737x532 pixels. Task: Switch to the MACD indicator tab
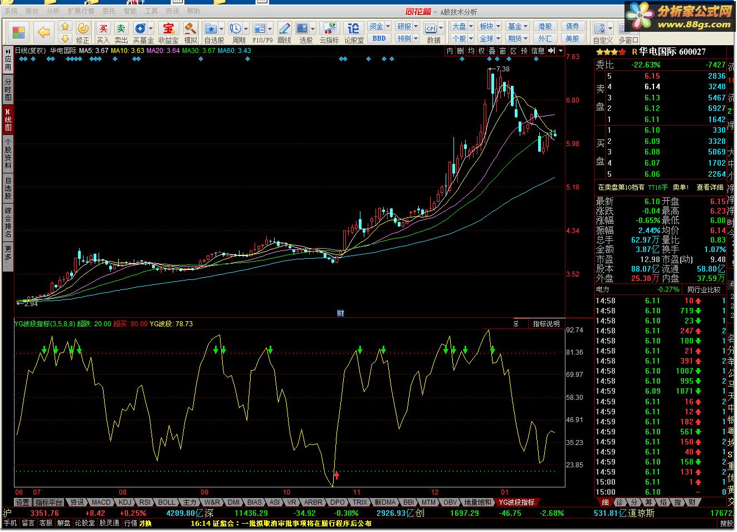click(101, 502)
